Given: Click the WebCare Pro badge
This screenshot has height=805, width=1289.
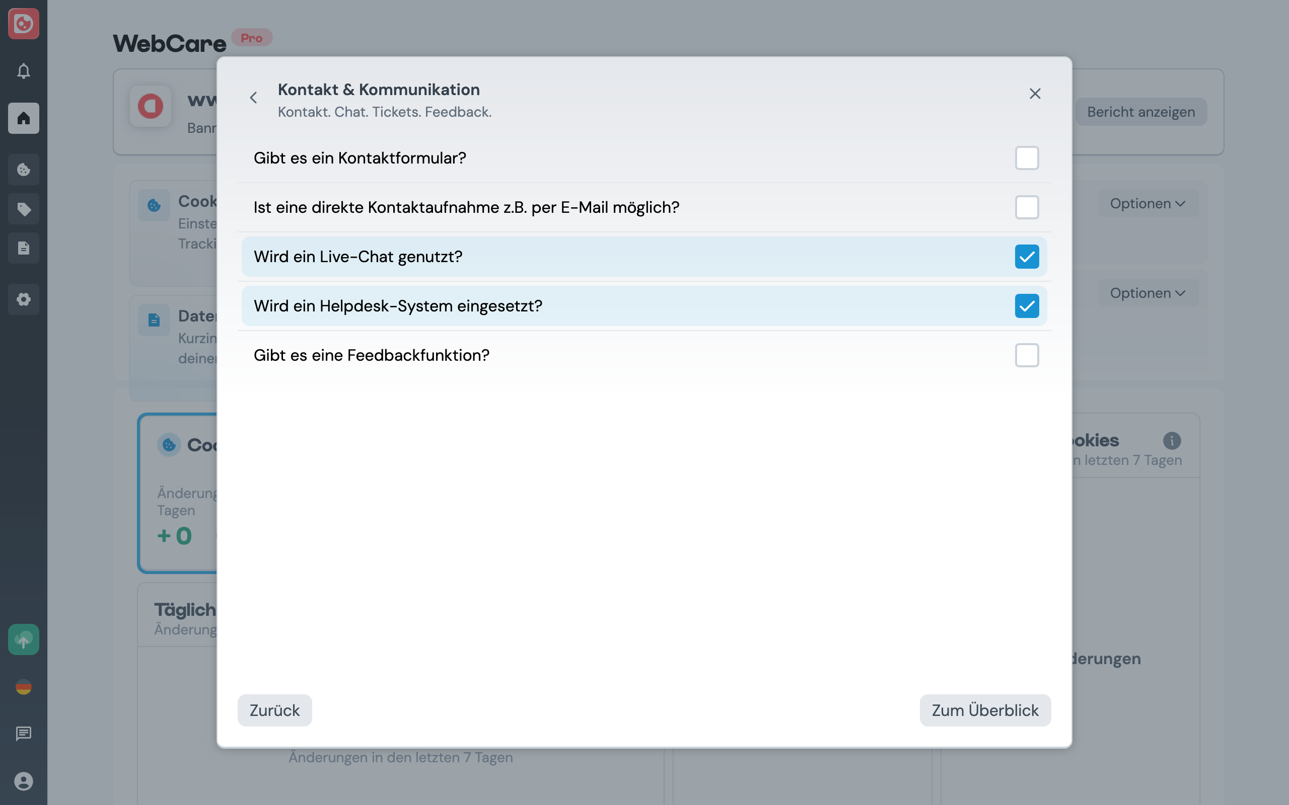Looking at the screenshot, I should [x=251, y=37].
